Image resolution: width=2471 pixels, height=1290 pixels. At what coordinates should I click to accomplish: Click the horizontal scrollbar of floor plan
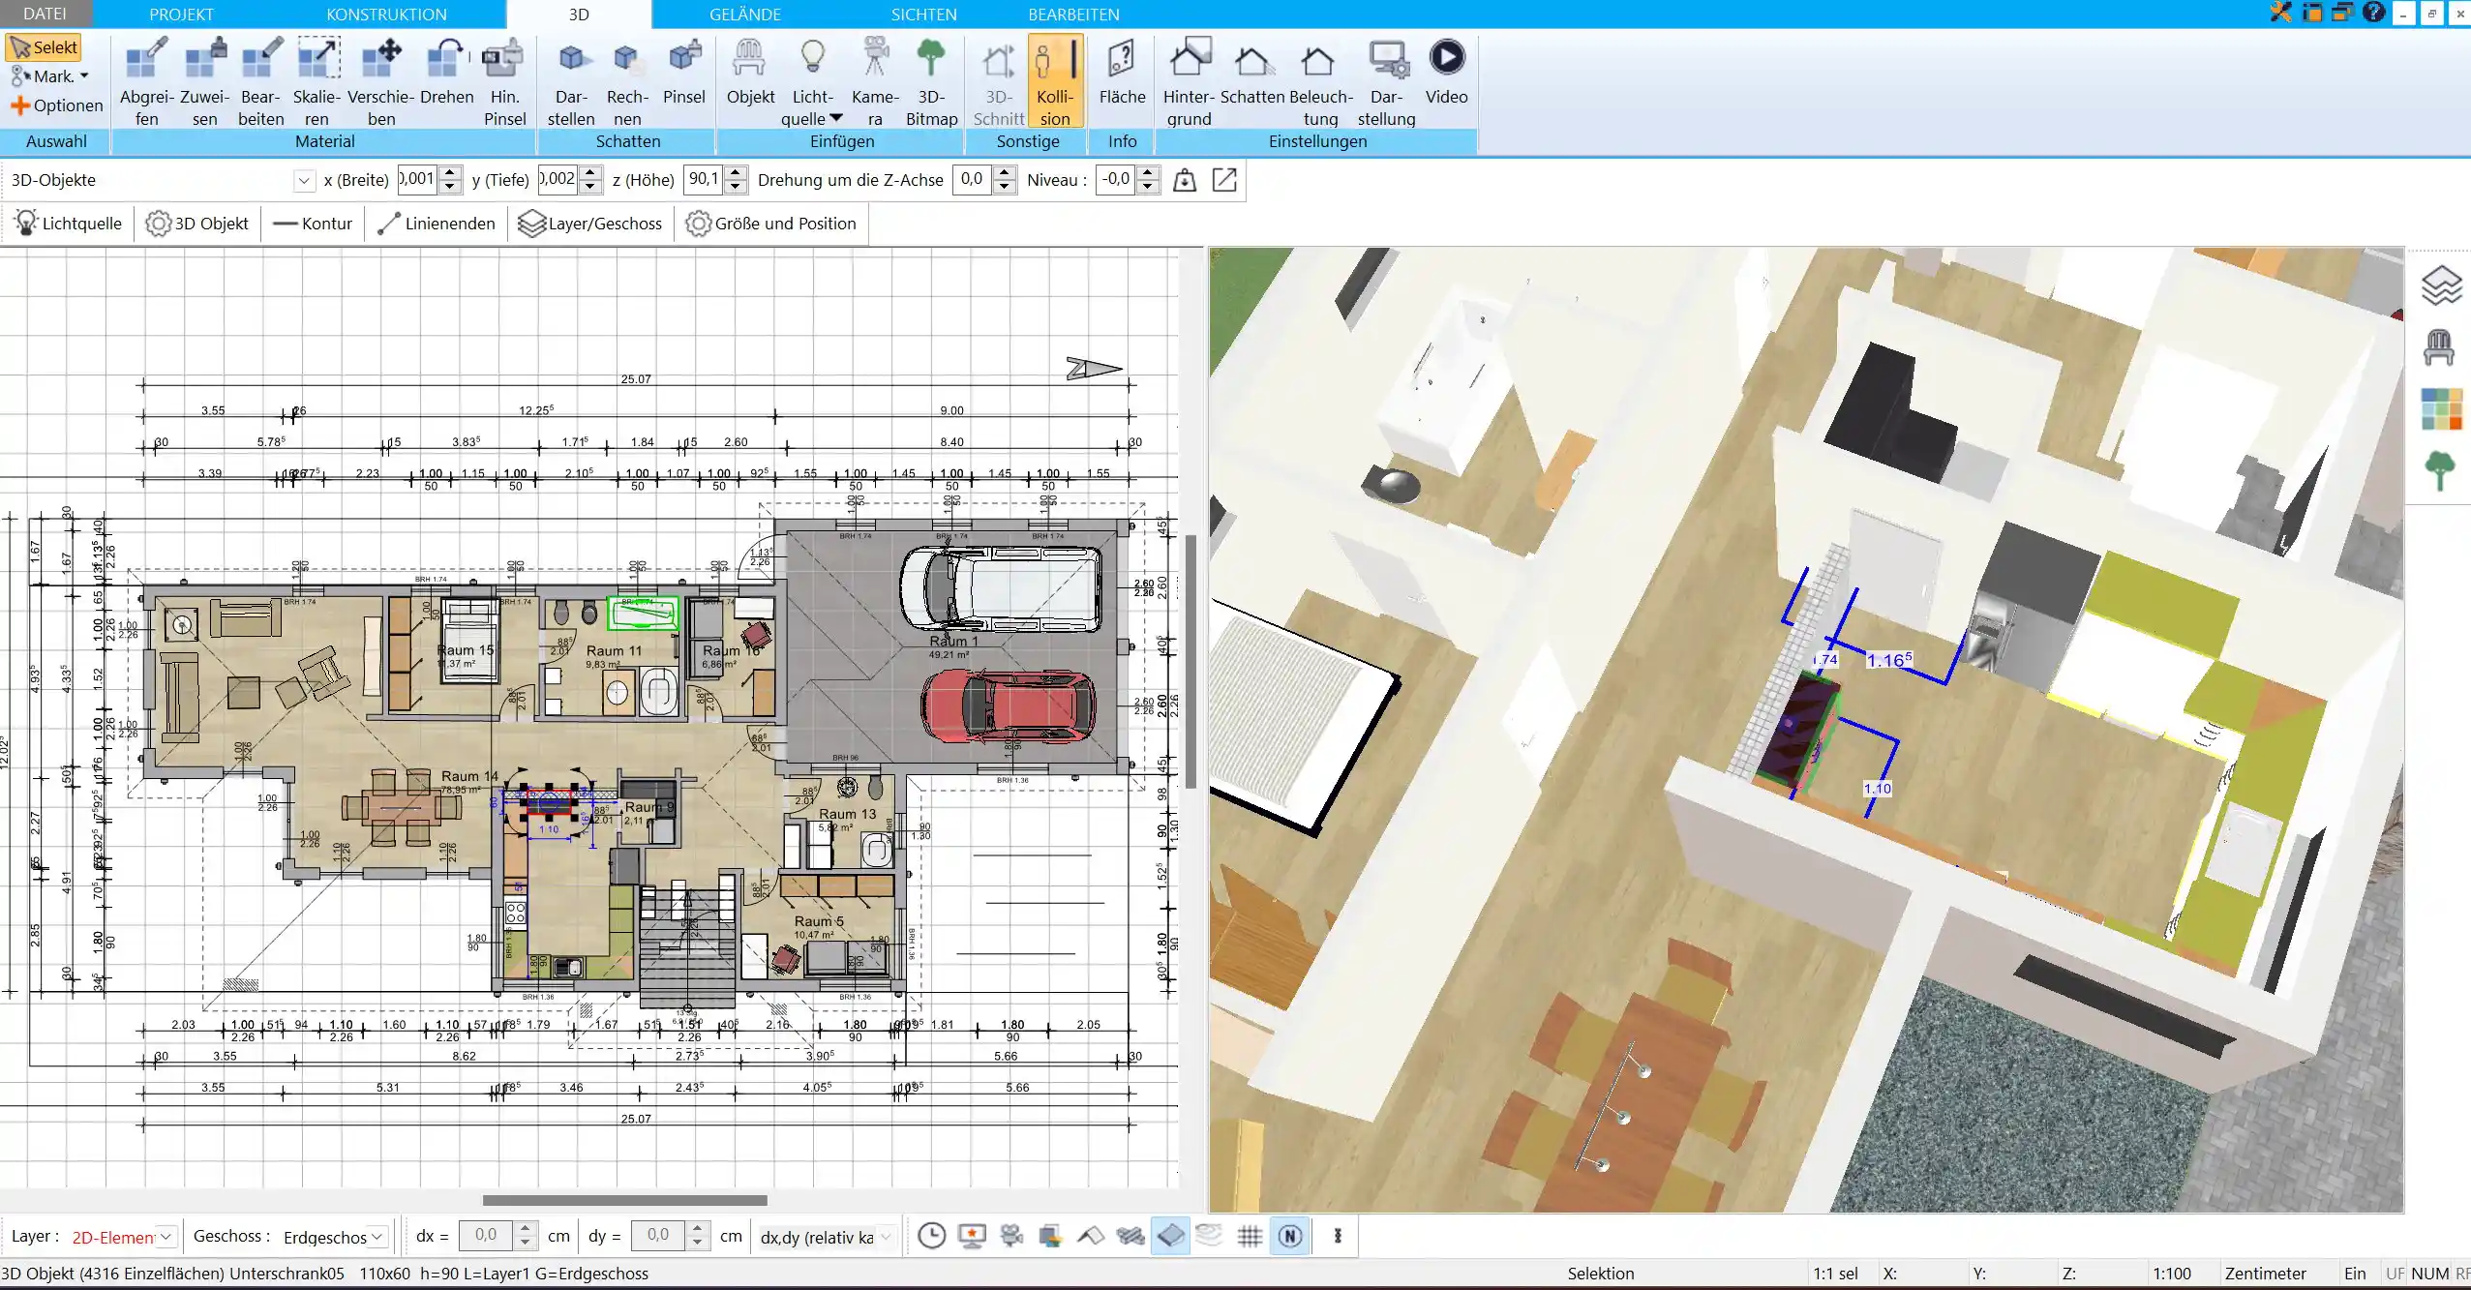coord(624,1200)
